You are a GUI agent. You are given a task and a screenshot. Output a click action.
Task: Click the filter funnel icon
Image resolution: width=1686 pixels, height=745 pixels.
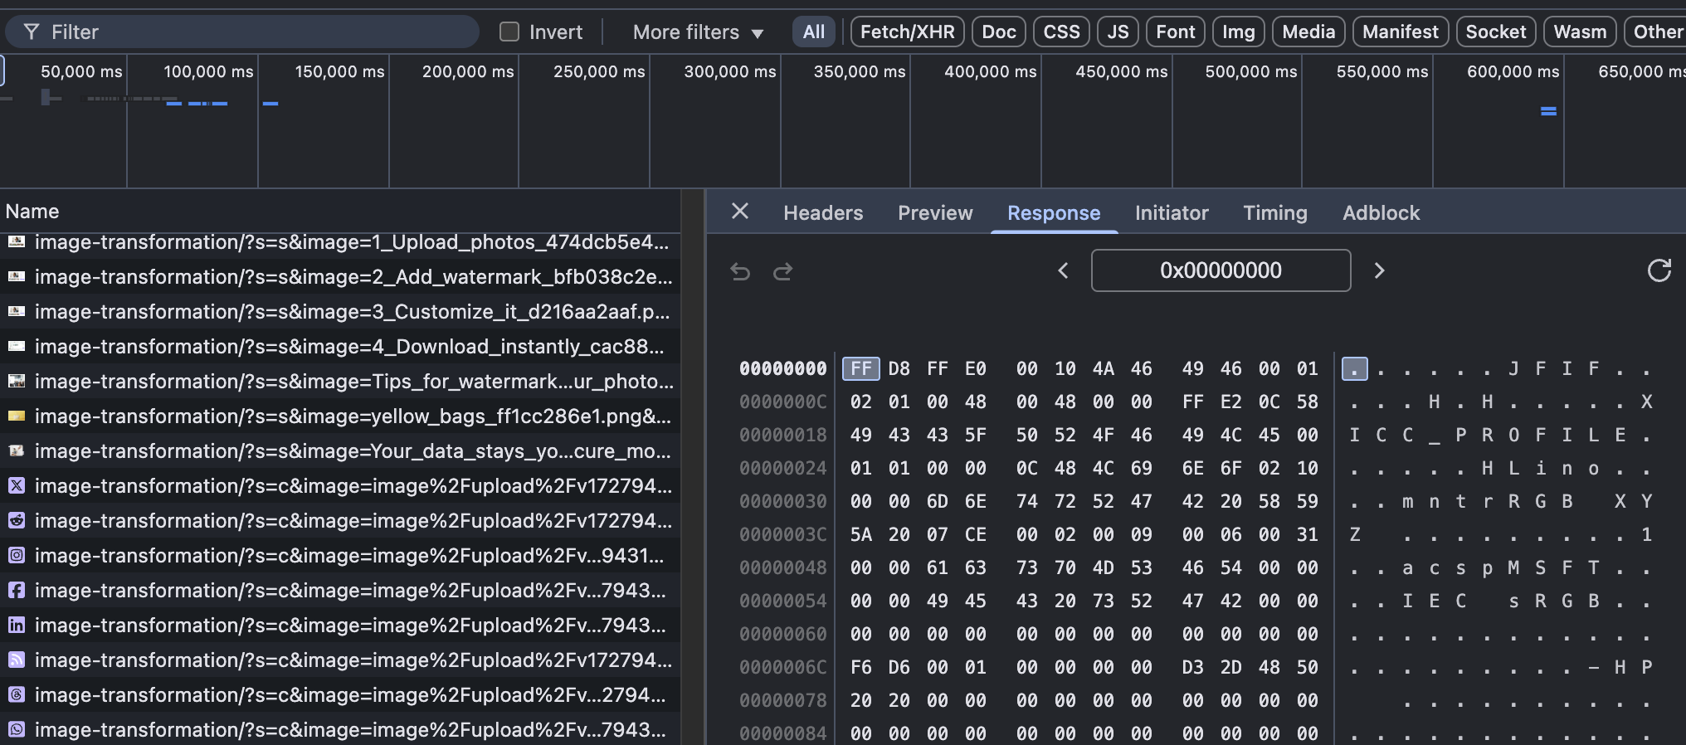tap(32, 32)
